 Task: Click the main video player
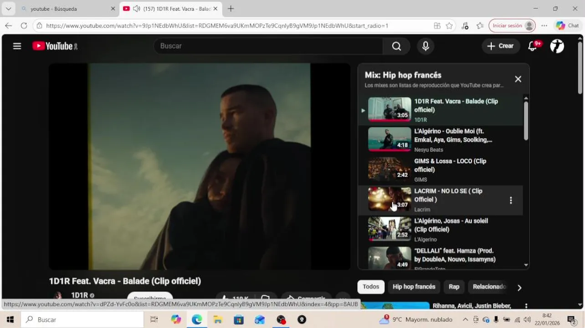click(x=200, y=166)
